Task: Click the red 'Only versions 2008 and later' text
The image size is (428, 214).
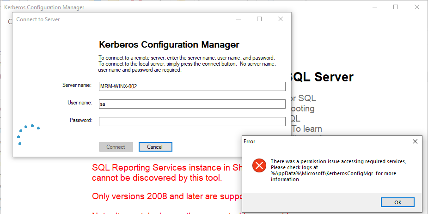Action: pyautogui.click(x=167, y=196)
